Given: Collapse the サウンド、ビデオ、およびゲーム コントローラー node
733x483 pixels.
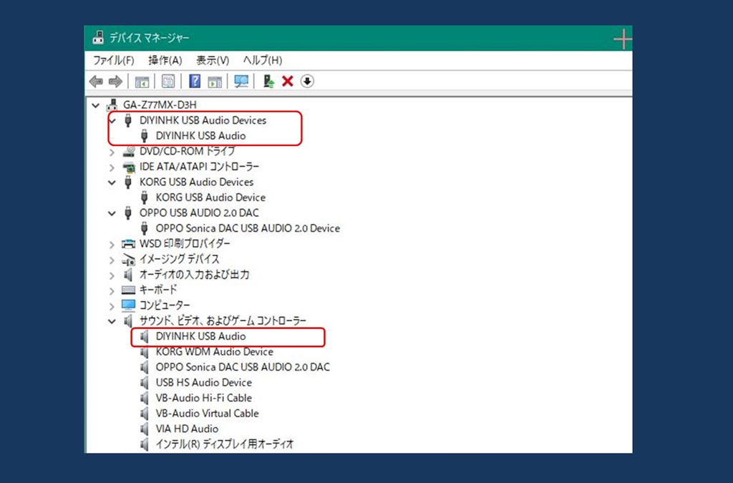Looking at the screenshot, I should [112, 321].
